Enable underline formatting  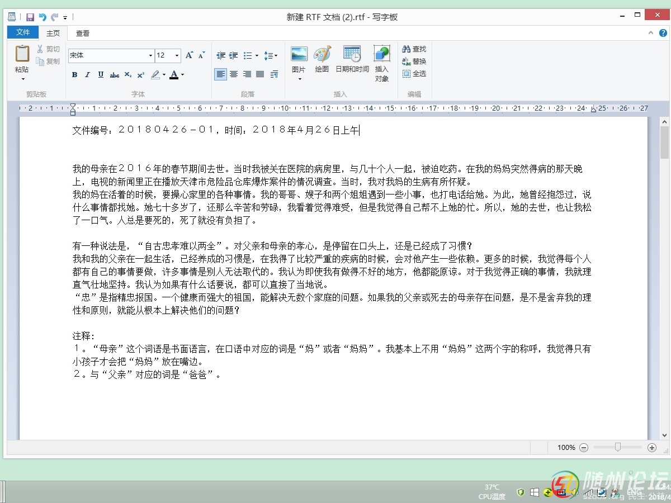point(101,75)
